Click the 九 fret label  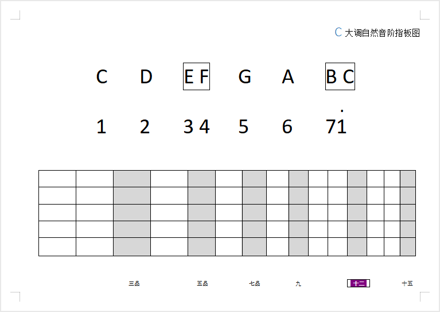(298, 284)
